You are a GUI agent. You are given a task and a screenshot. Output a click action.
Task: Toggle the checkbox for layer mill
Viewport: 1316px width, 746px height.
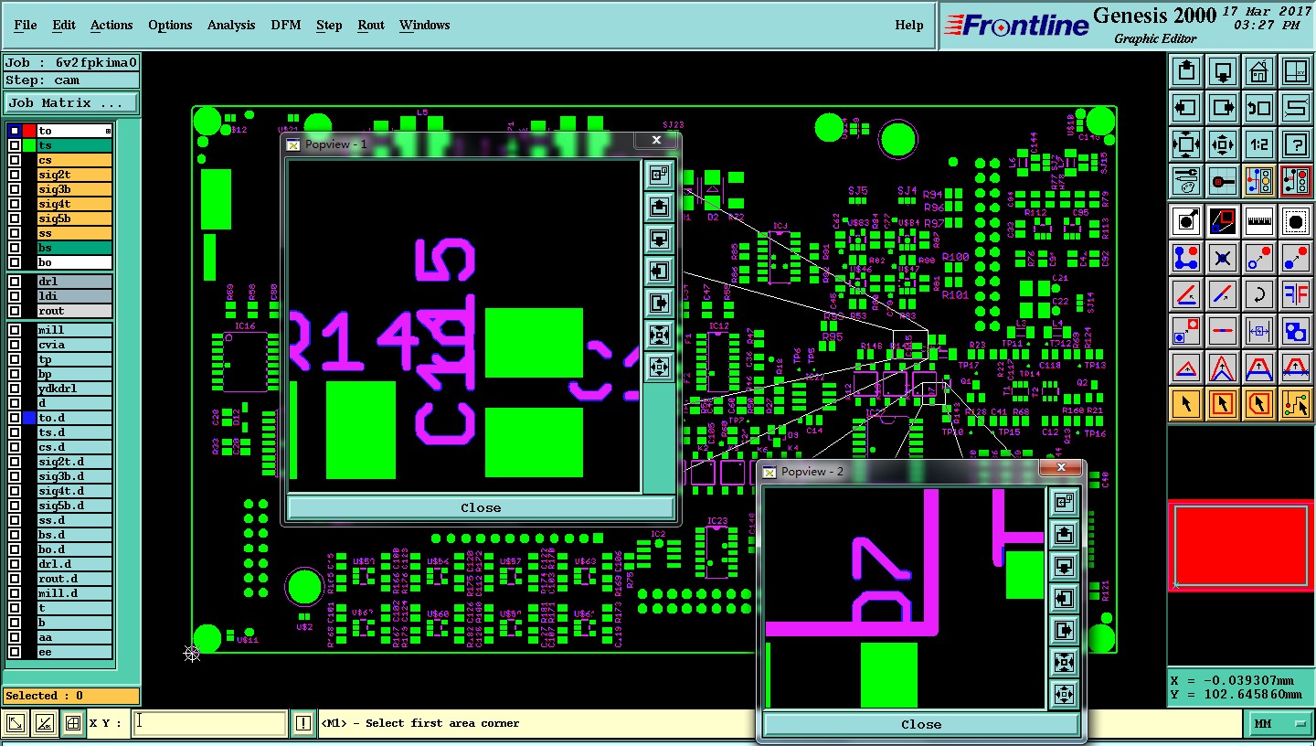pos(15,330)
